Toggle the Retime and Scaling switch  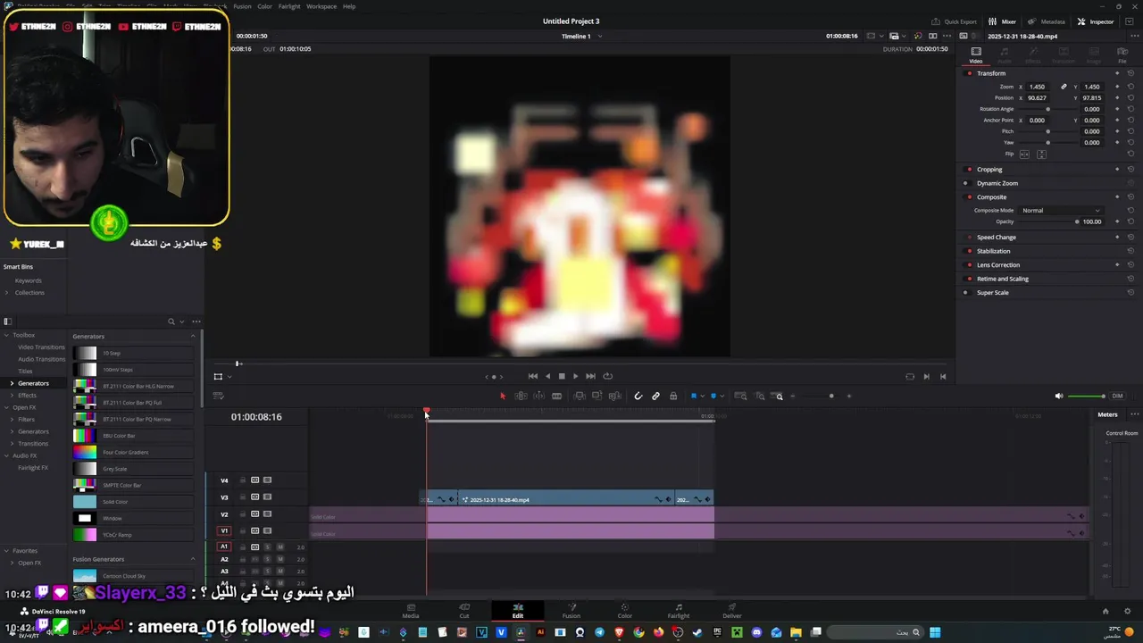click(x=970, y=279)
